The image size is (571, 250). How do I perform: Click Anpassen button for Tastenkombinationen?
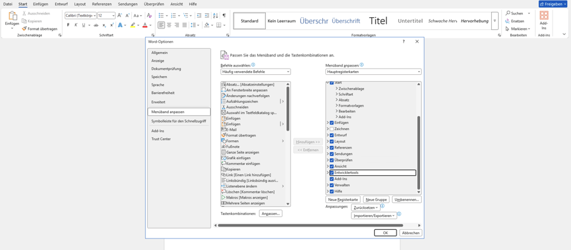[270, 214]
